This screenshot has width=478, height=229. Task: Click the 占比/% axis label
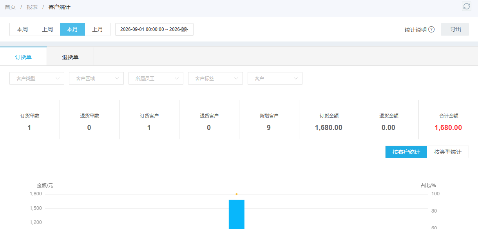pos(428,186)
